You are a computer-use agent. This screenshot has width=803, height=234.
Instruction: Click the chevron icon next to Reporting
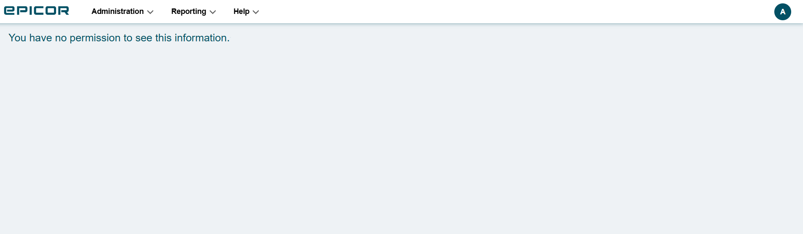tap(213, 12)
